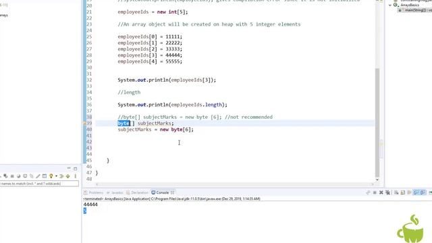Click 'System.out.println(employeeIds[3]);' line
The width and height of the screenshot is (432, 243).
167,80
